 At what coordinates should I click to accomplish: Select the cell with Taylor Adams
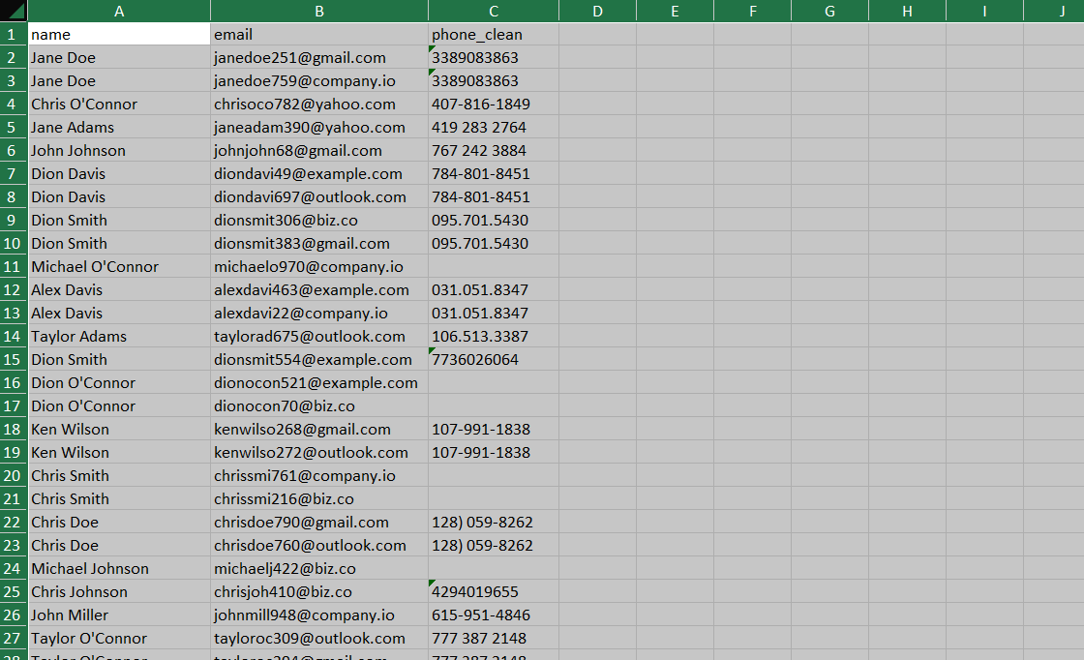(x=119, y=336)
